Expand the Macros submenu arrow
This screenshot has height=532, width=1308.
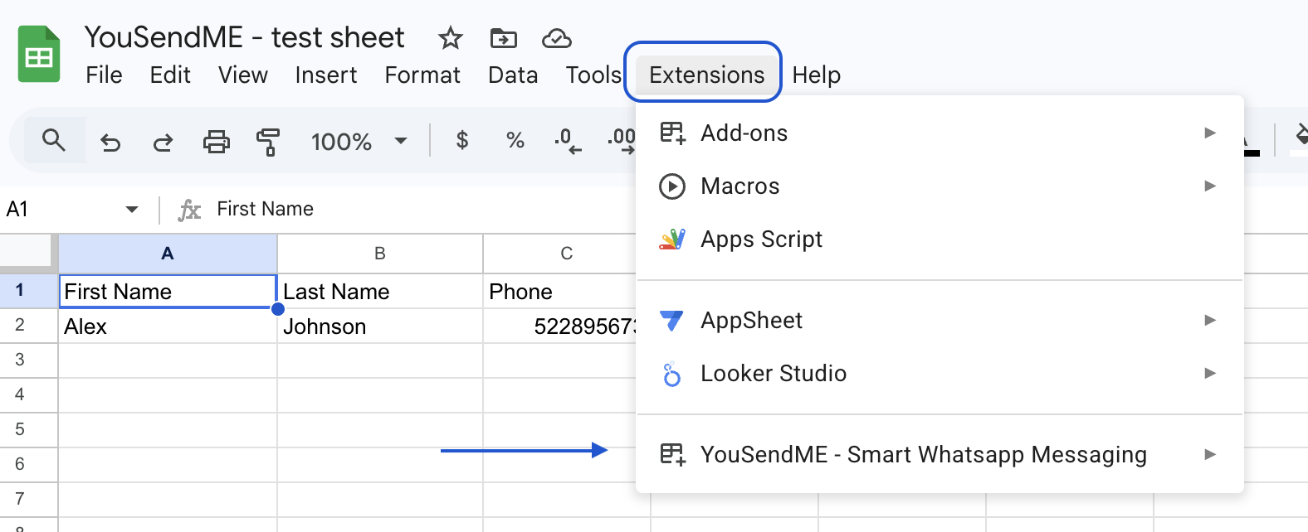(1210, 186)
